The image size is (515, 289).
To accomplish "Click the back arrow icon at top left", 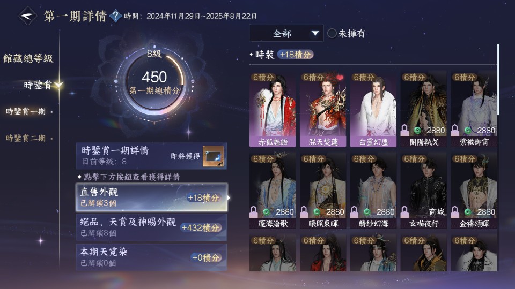I will click(x=27, y=16).
